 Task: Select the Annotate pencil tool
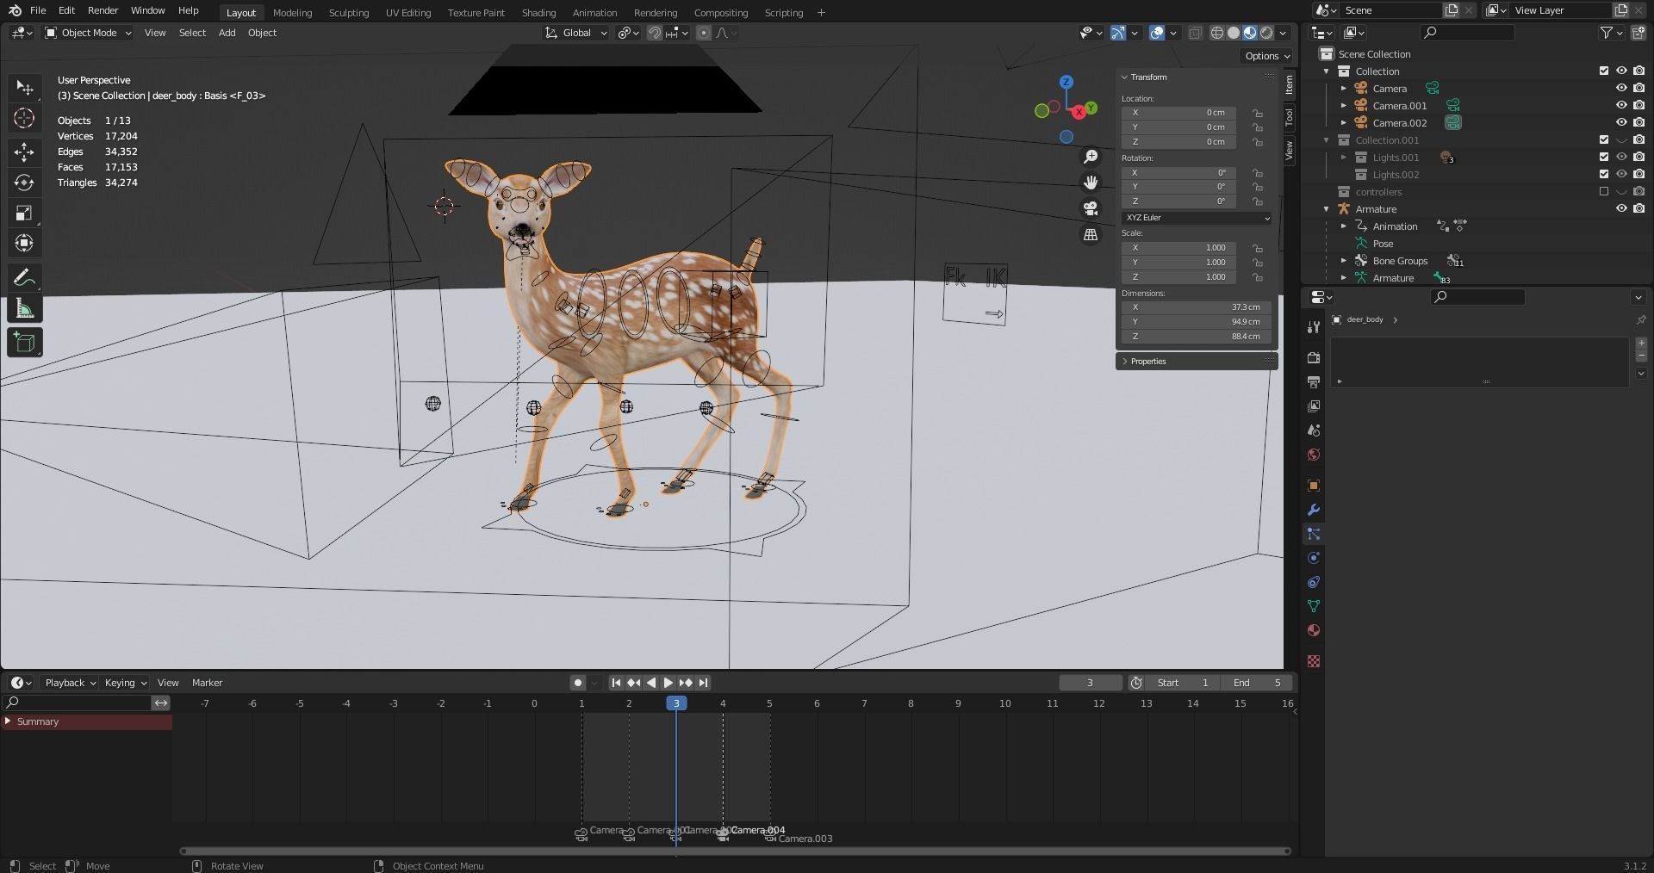coord(24,277)
